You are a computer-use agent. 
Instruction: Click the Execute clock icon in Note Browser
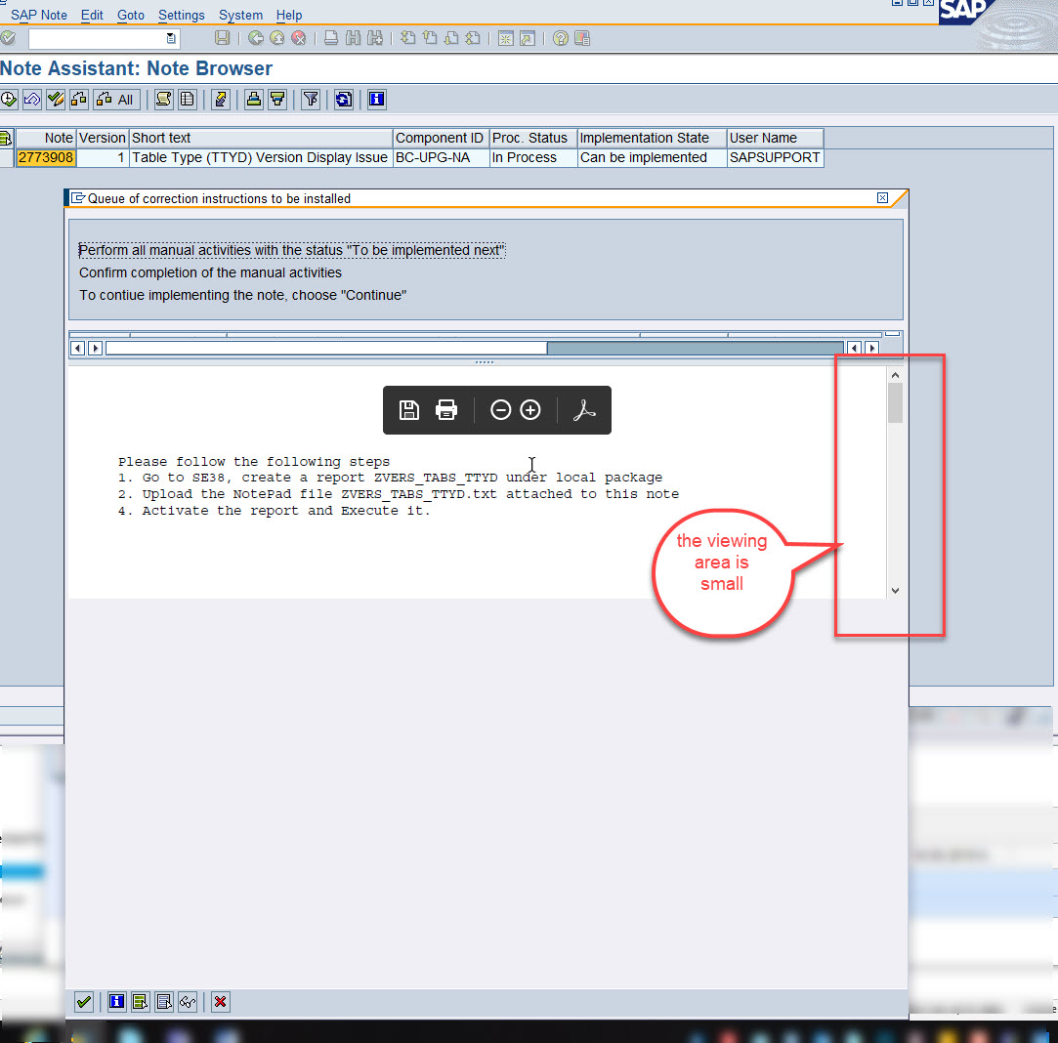click(9, 100)
